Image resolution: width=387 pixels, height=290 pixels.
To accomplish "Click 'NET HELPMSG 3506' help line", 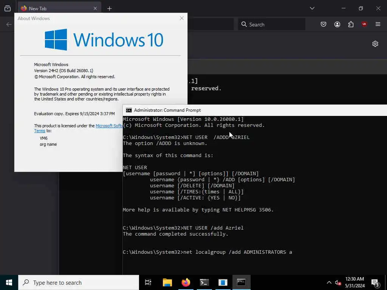I will 198,210.
